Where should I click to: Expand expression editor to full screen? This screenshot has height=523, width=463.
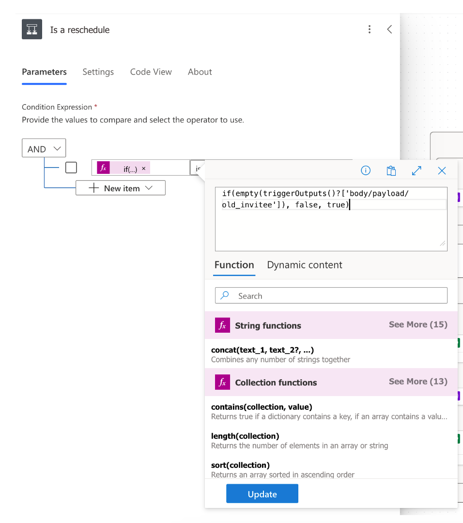(x=417, y=170)
